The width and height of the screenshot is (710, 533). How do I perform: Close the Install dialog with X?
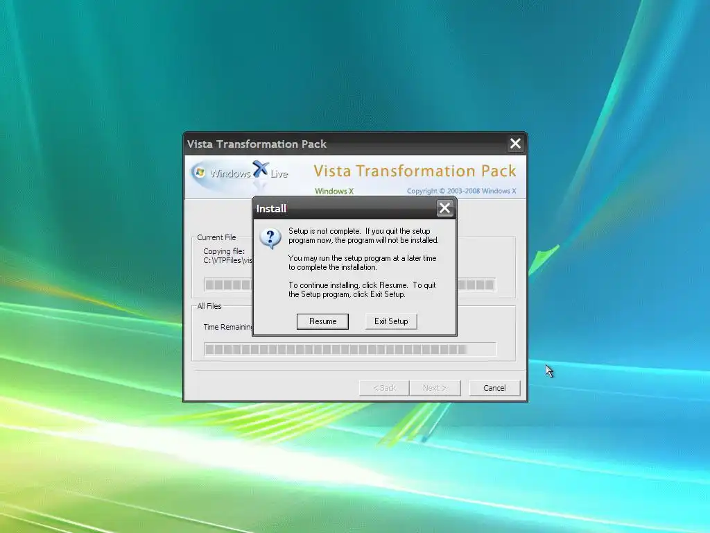[x=444, y=208]
